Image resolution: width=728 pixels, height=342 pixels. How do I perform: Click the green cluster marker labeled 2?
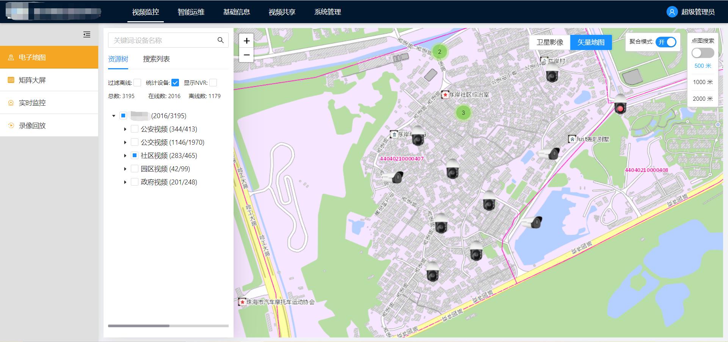point(439,52)
